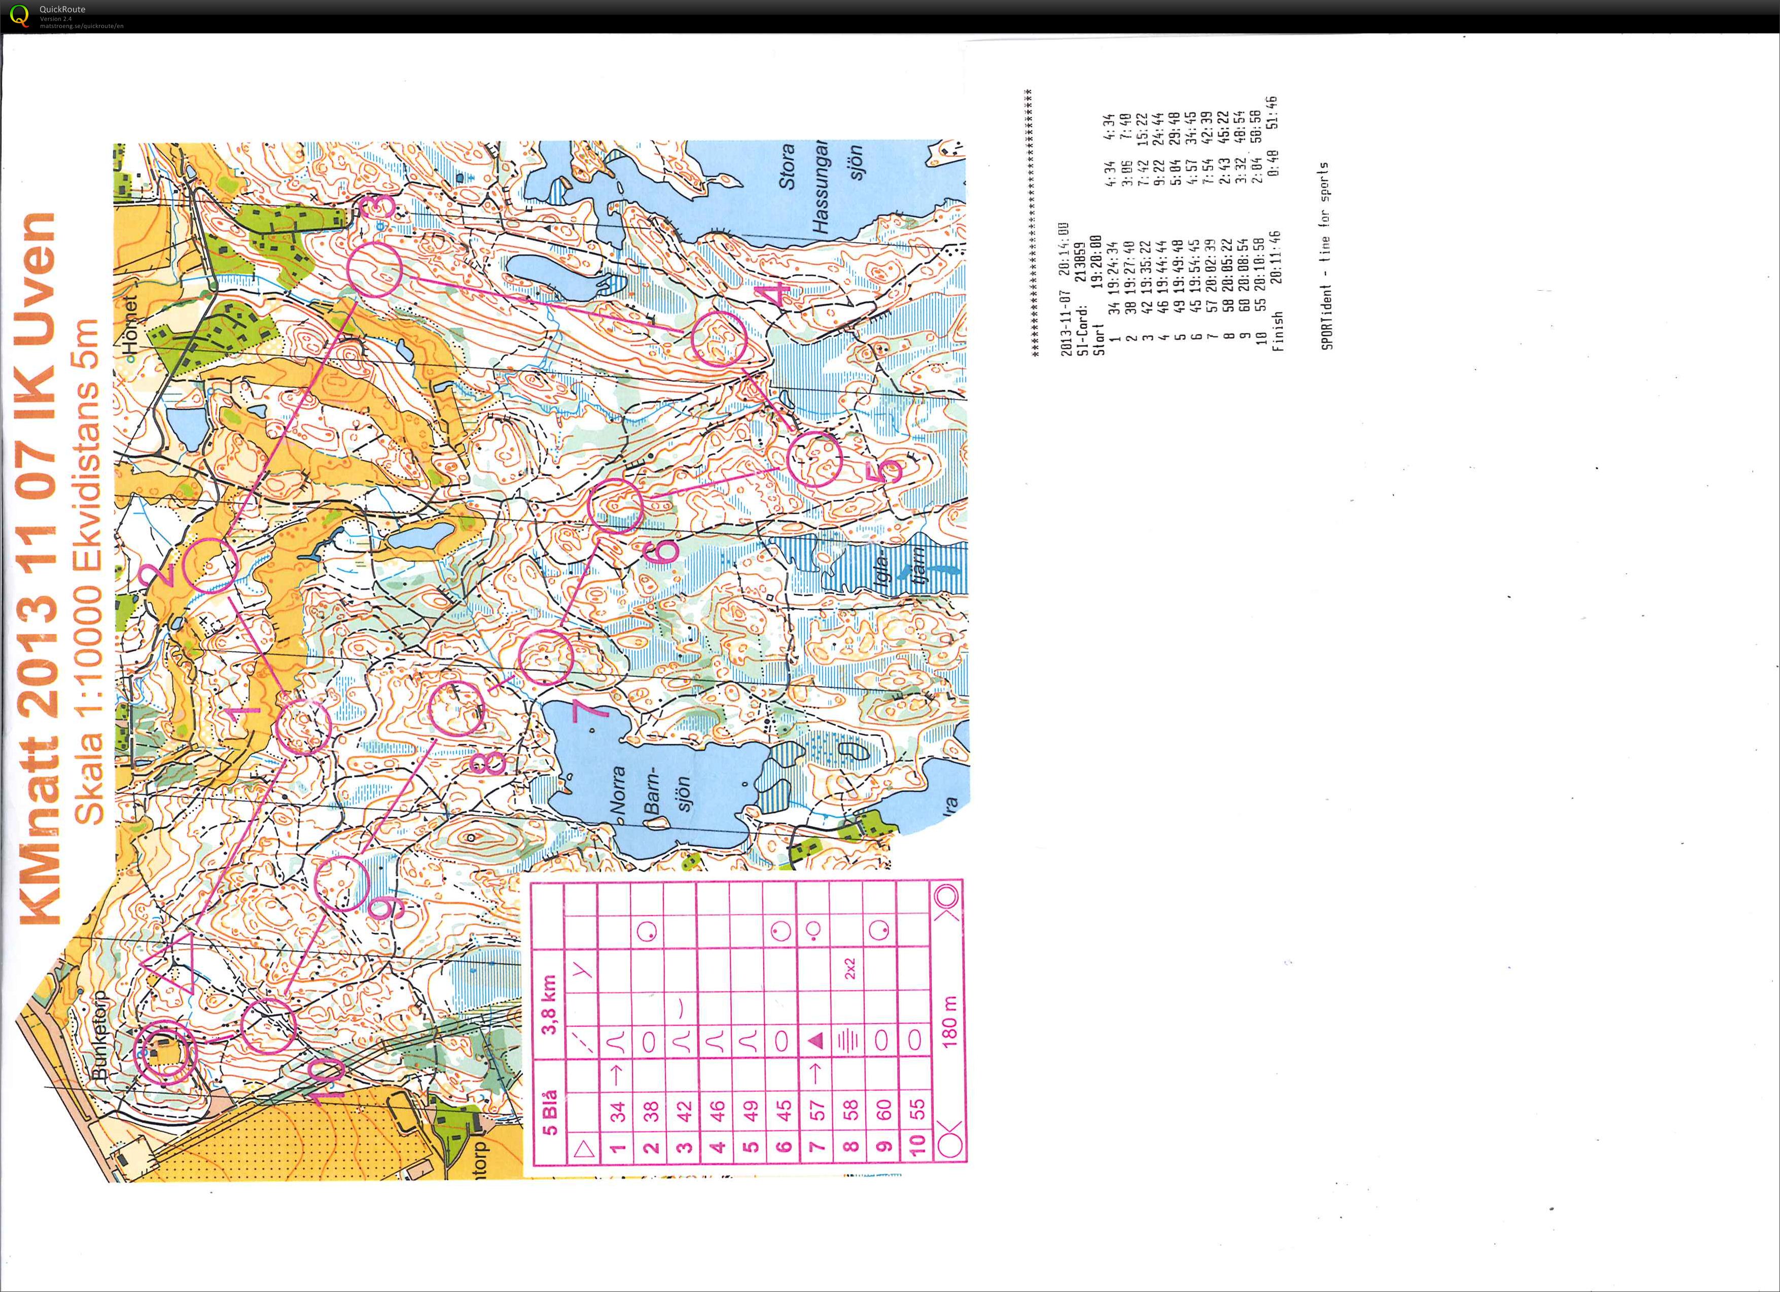Click the QuickRoute title text
This screenshot has height=1292, width=1780.
(x=63, y=10)
